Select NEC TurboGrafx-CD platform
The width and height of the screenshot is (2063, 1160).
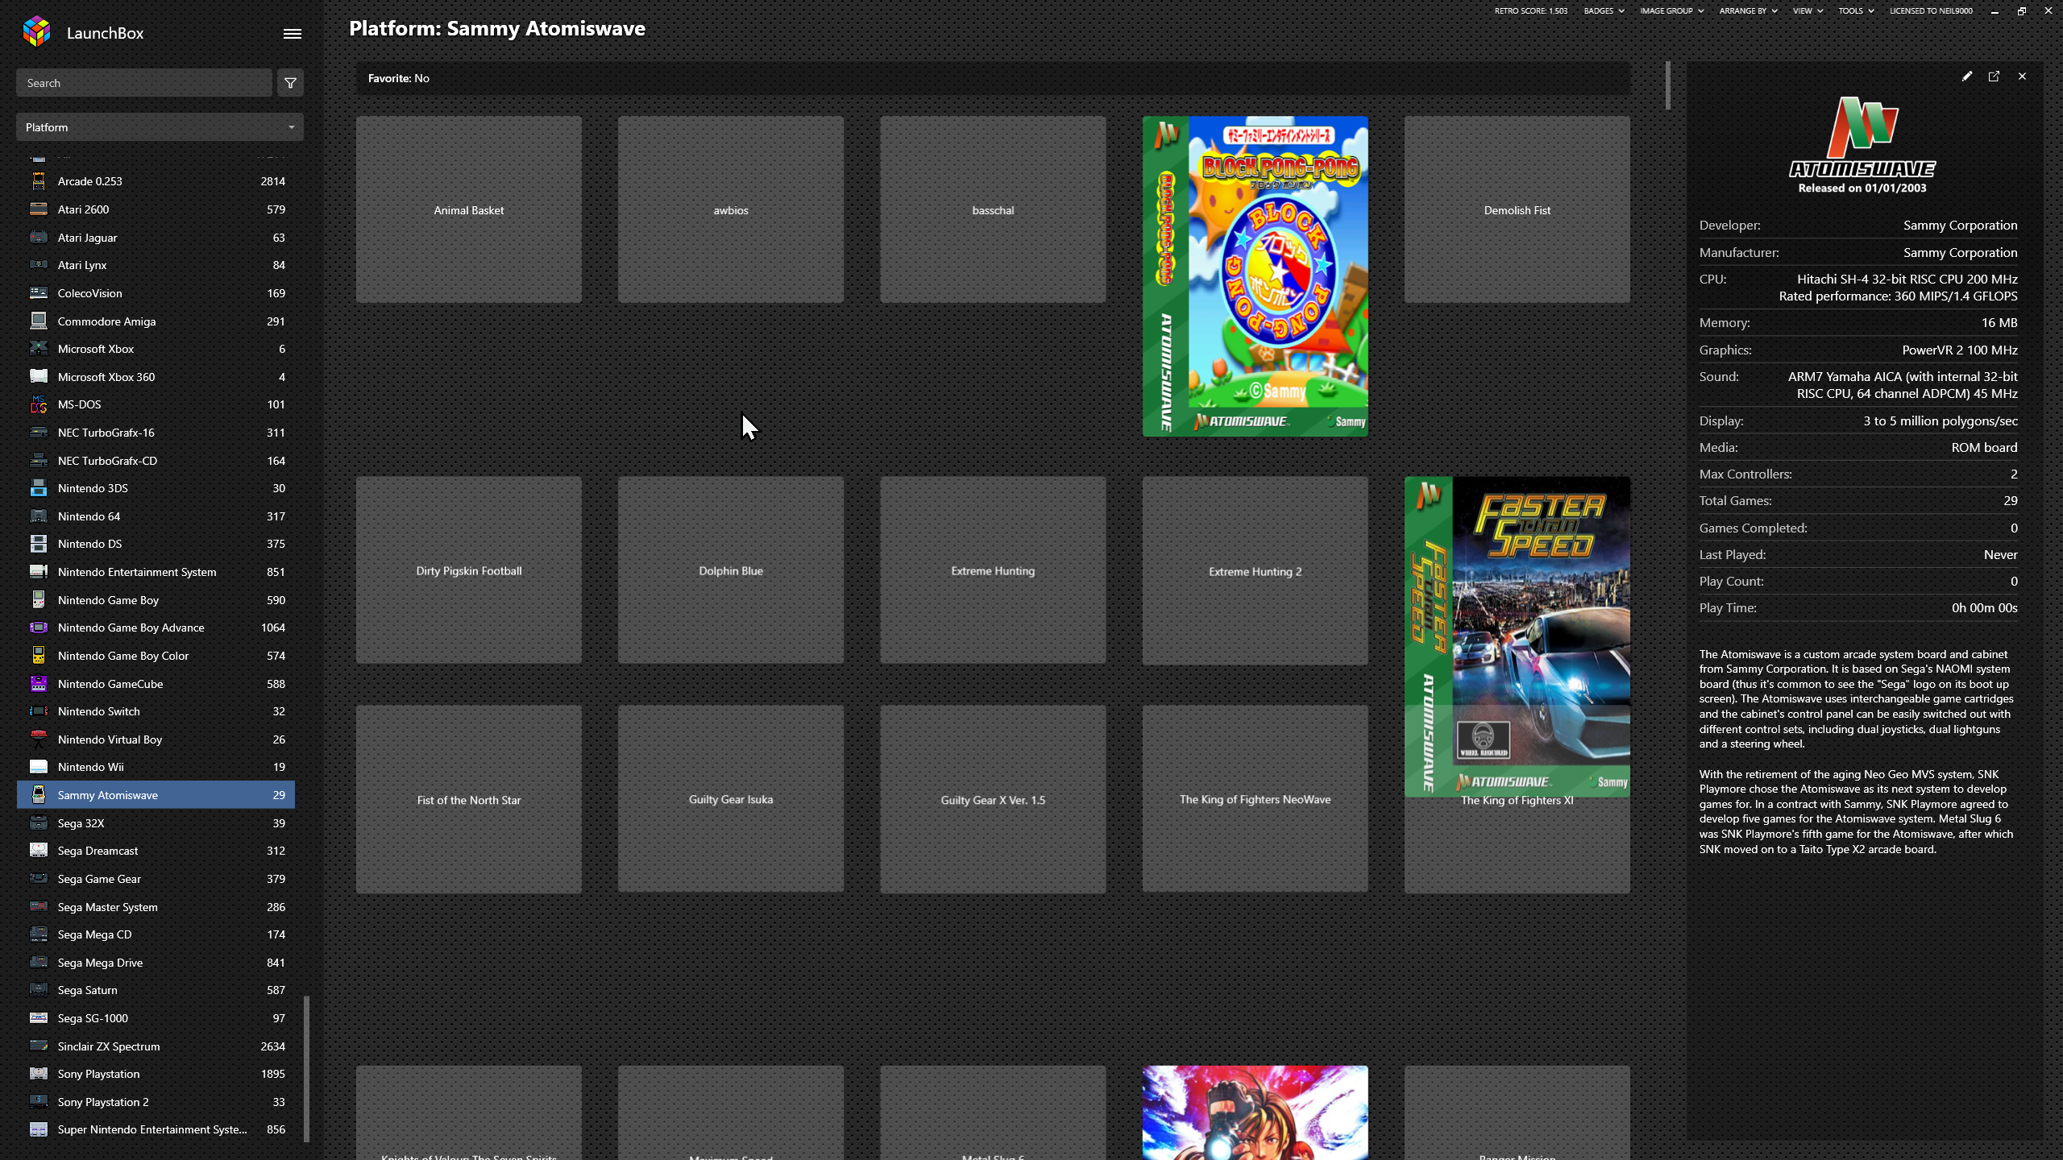pyautogui.click(x=156, y=461)
